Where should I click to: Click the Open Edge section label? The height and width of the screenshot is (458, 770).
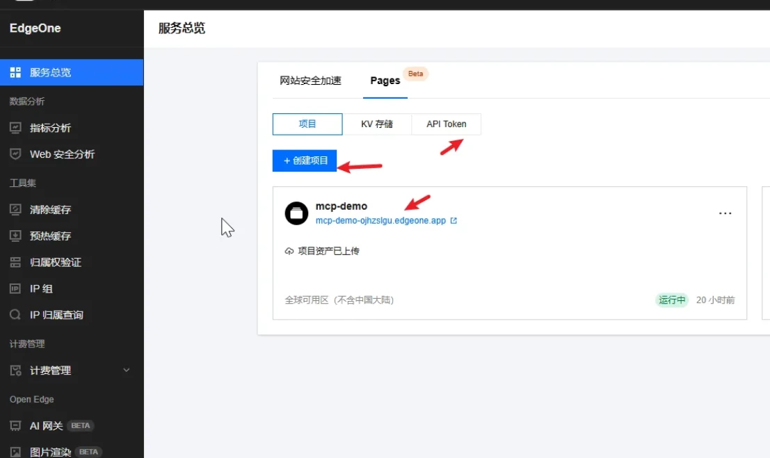click(x=32, y=399)
